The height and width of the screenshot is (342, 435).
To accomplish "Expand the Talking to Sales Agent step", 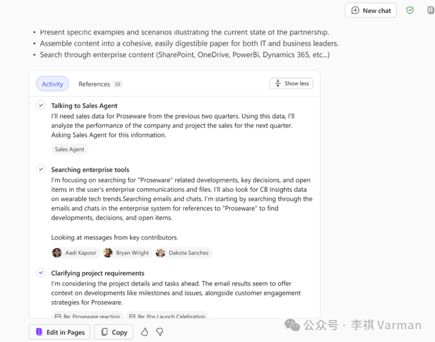I will point(84,105).
